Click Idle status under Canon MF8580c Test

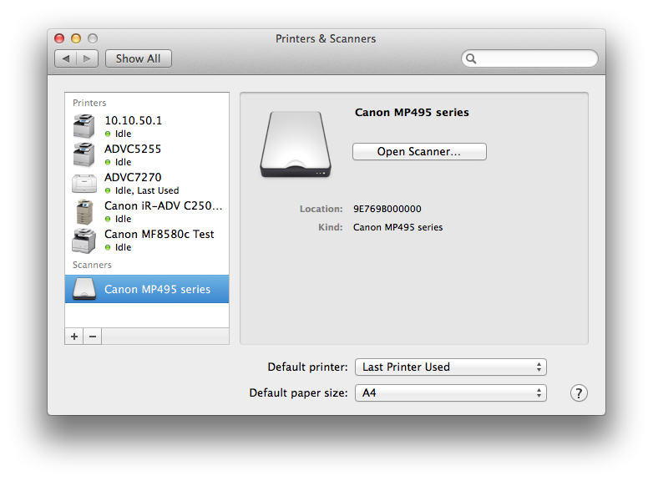(124, 247)
